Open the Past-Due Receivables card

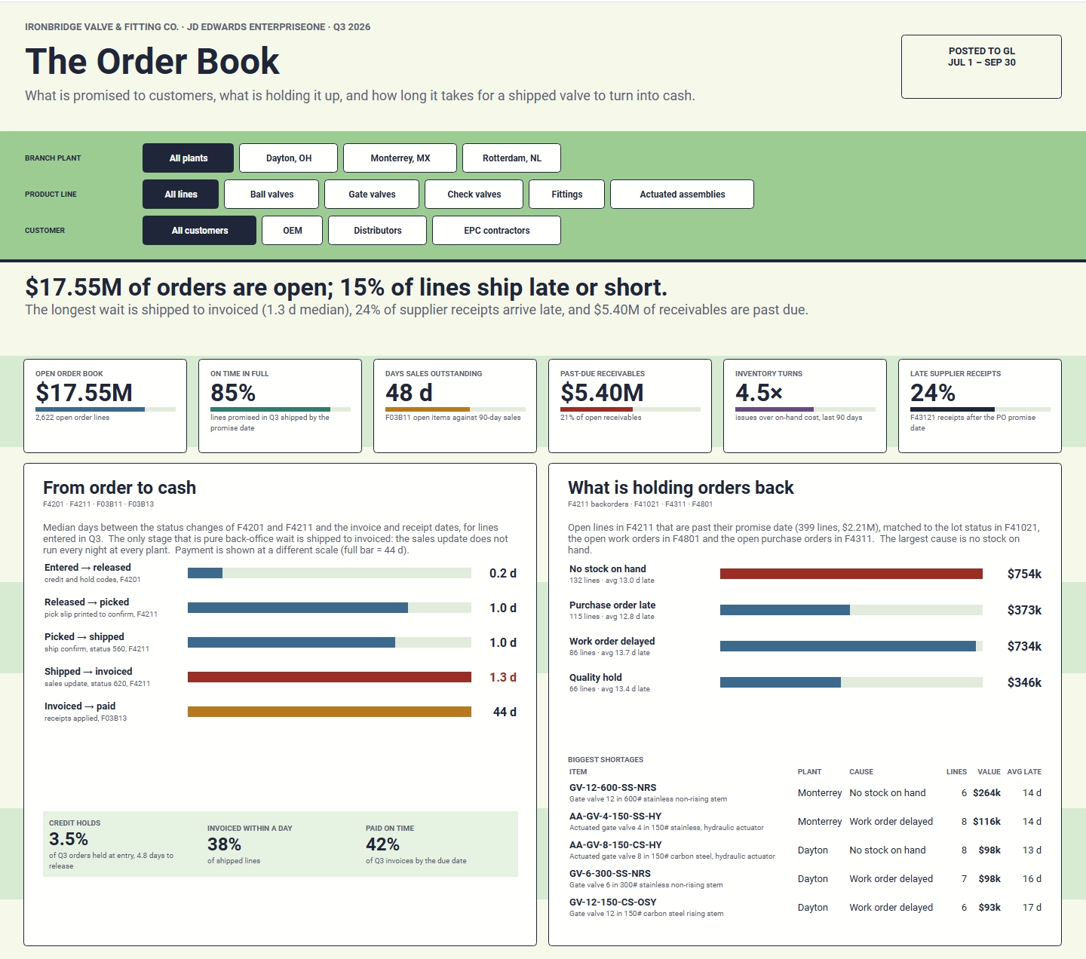point(630,406)
